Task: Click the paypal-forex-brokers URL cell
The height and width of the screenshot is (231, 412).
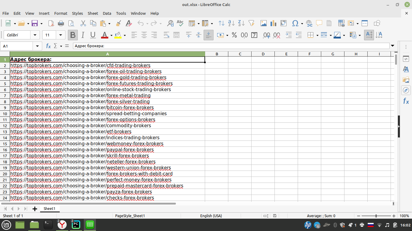Action: pos(107,150)
